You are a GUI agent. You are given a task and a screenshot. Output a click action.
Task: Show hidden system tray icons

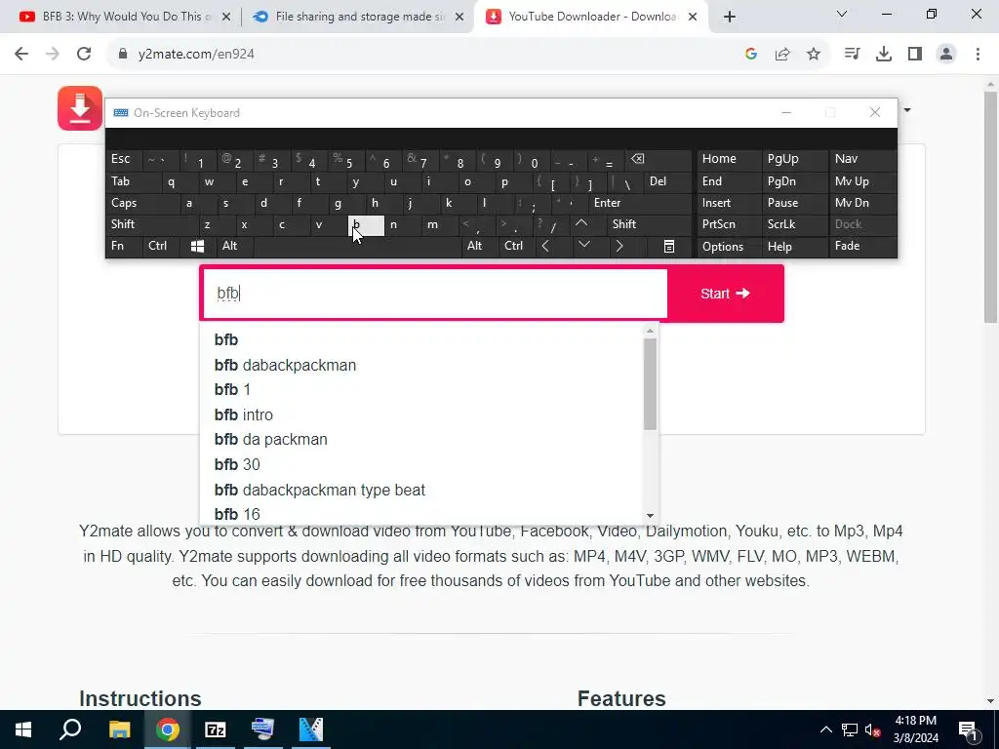825,729
